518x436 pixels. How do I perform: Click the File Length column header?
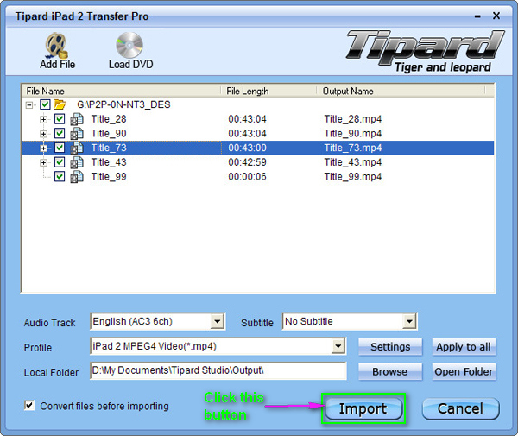tap(268, 91)
